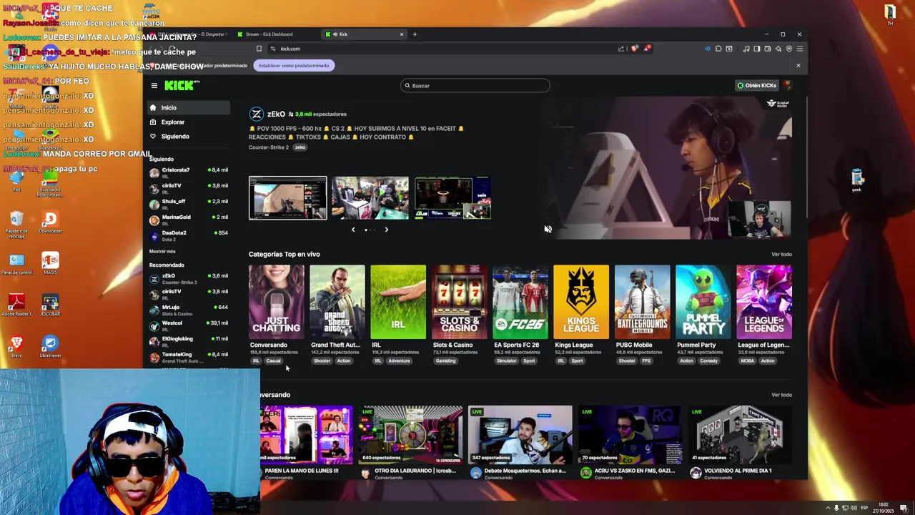The width and height of the screenshot is (915, 515).
Task: Select the third casino stream thumbnail
Action: click(452, 198)
